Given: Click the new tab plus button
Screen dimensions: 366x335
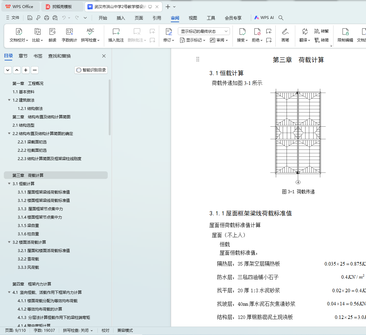Looking at the screenshot, I should [x=168, y=7].
